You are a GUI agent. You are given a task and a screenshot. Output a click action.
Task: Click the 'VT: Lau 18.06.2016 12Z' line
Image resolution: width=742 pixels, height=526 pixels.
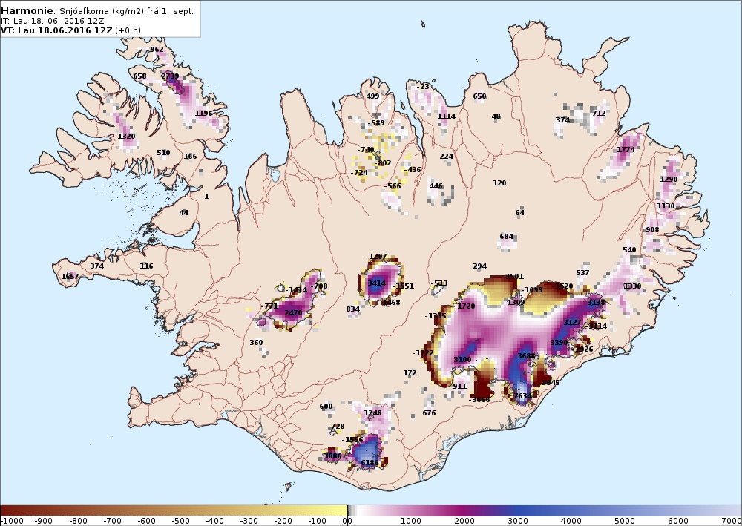tap(57, 30)
